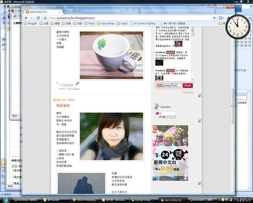Open 'A Corner of Spiritle...' bookmark
253x203 pixels.
click(144, 24)
